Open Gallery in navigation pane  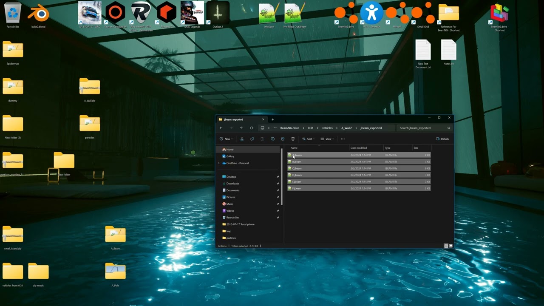(249, 156)
